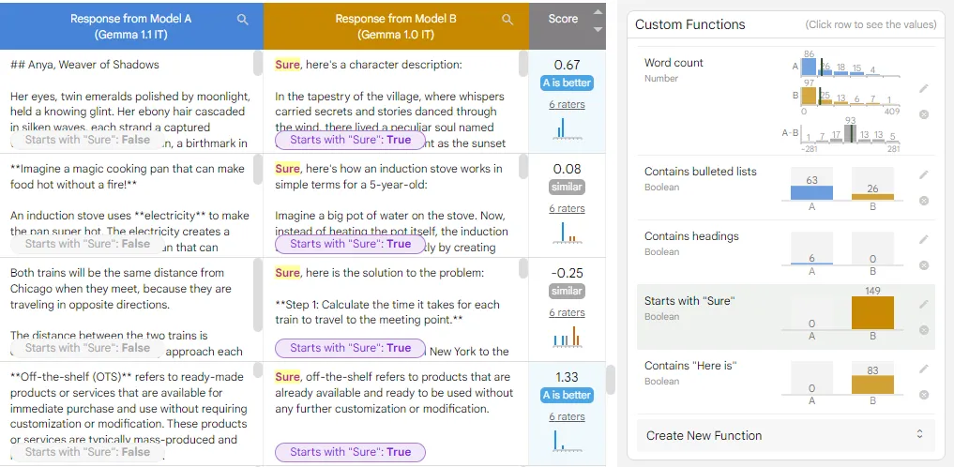This screenshot has height=467, width=954.
Task: Sort Score column ascending with up arrow
Action: click(x=598, y=13)
